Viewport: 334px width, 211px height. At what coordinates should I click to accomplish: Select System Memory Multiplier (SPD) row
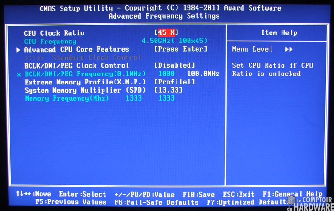85,90
